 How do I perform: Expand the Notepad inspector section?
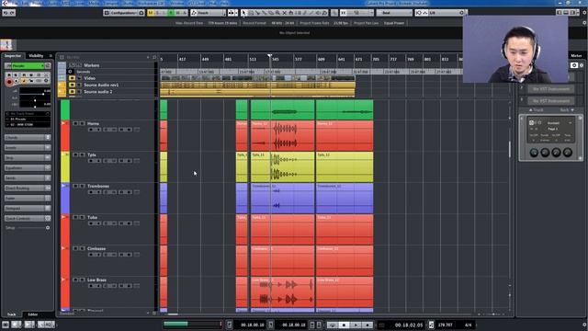point(28,208)
